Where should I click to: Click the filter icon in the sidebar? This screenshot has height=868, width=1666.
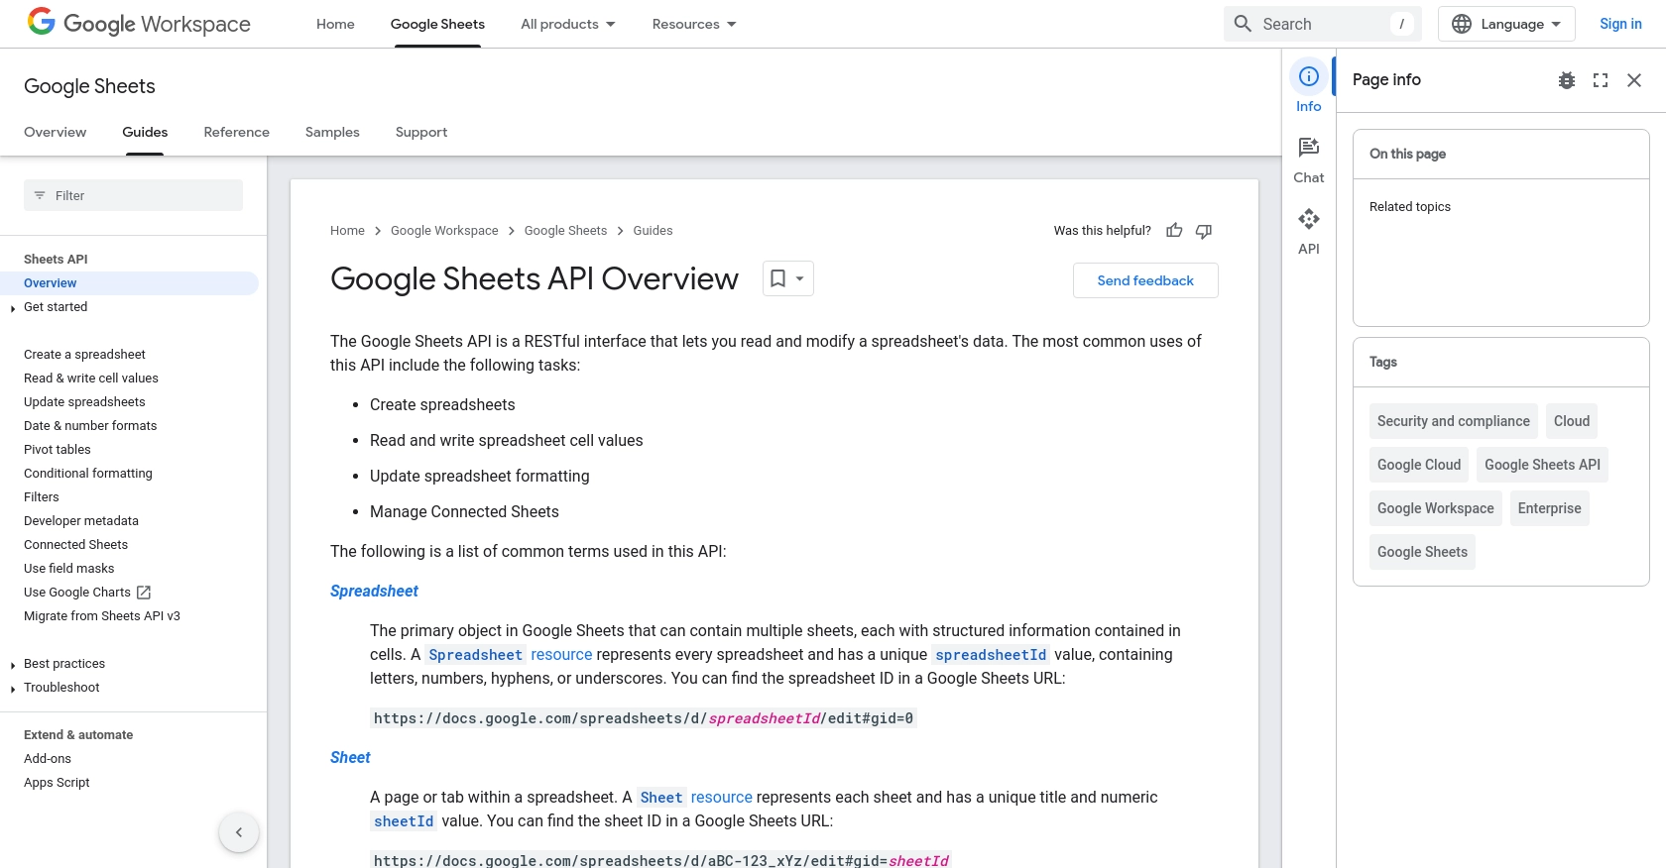pyautogui.click(x=40, y=195)
